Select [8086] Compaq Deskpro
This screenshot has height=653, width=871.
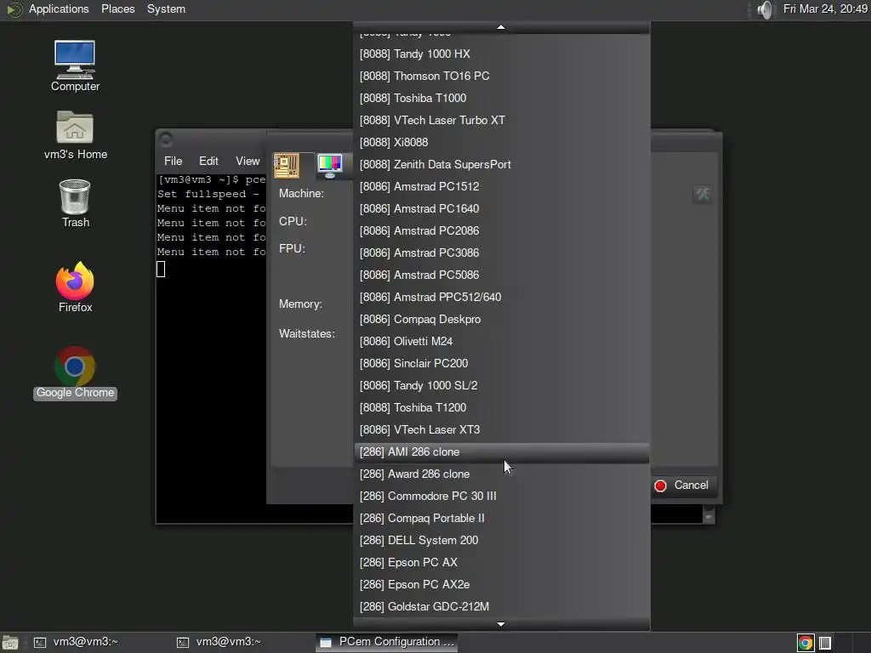[x=502, y=320]
